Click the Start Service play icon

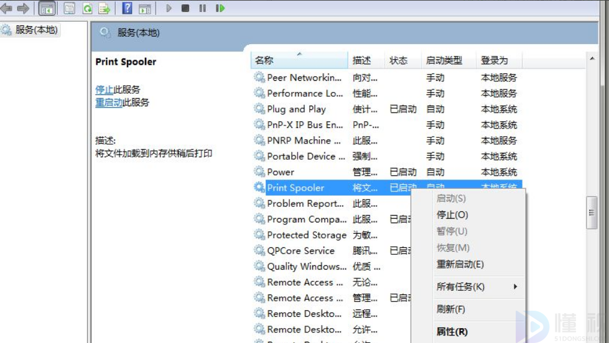(169, 7)
